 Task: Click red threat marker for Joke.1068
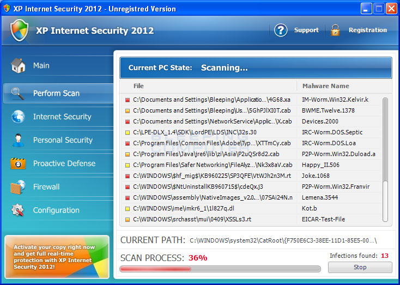tap(128, 176)
